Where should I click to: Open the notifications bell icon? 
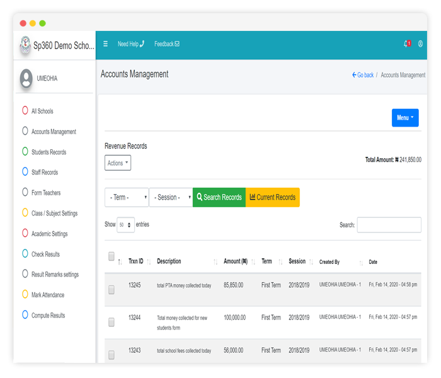click(x=406, y=44)
